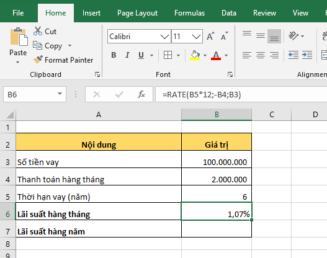Open the Borders grid icon
The width and height of the screenshot is (327, 258).
(x=168, y=55)
